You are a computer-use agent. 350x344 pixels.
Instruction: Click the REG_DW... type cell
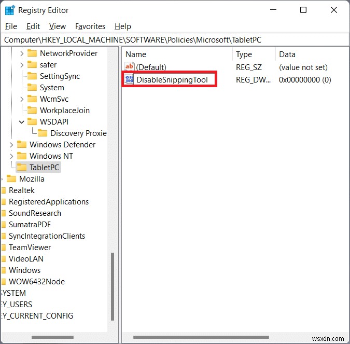click(x=253, y=80)
